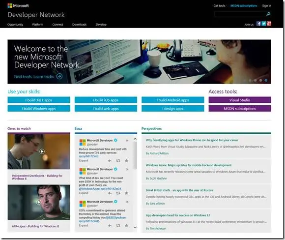Click the 'I design apps' button
Screen dimensions: 285x240
point(173,109)
